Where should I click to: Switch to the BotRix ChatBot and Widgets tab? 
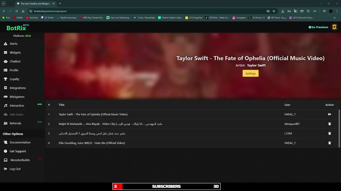pos(35,3)
